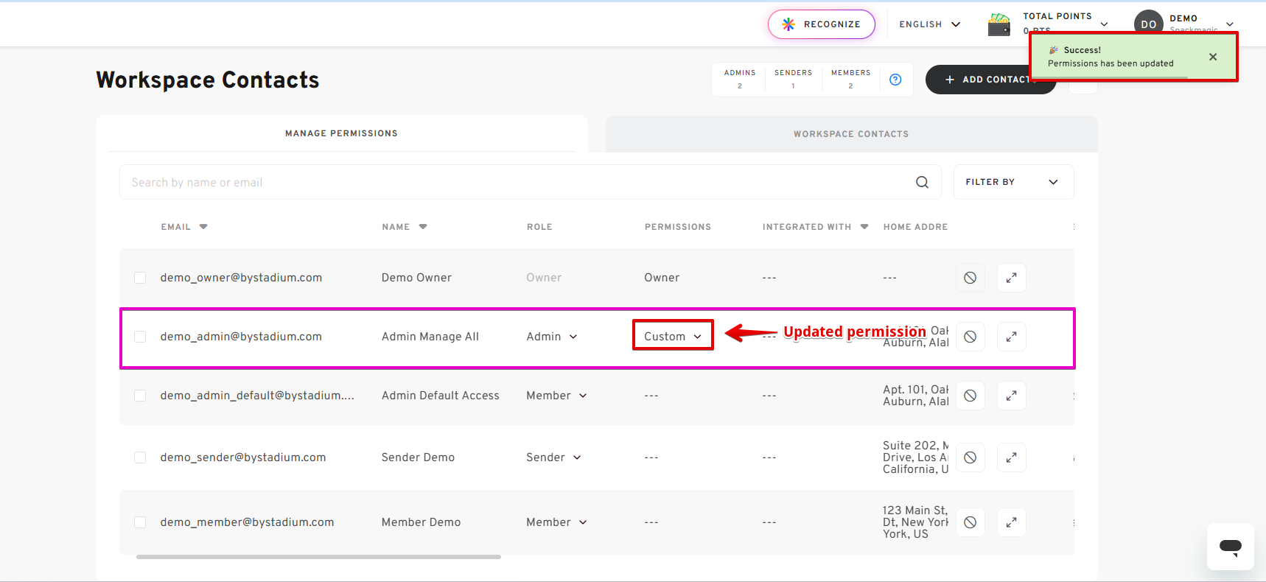Viewport: 1266px width, 582px height.
Task: Select checkbox for demo_owner@bystadium.com
Action: [140, 278]
